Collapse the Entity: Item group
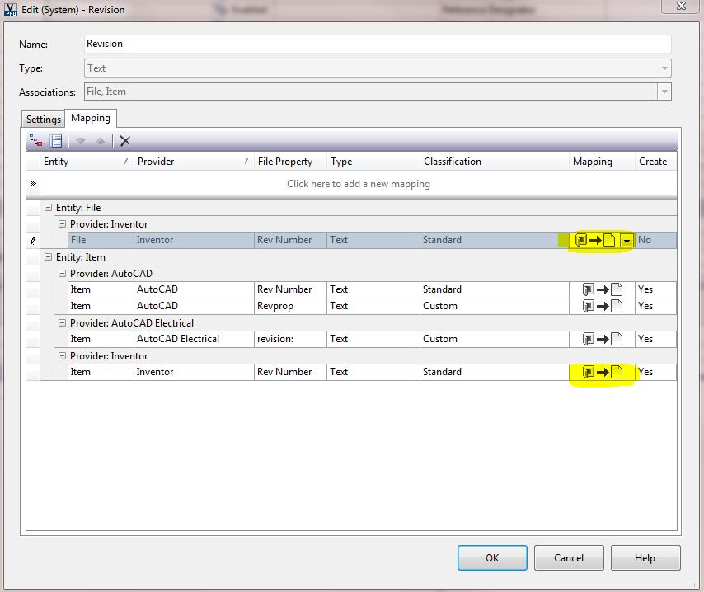 point(49,256)
